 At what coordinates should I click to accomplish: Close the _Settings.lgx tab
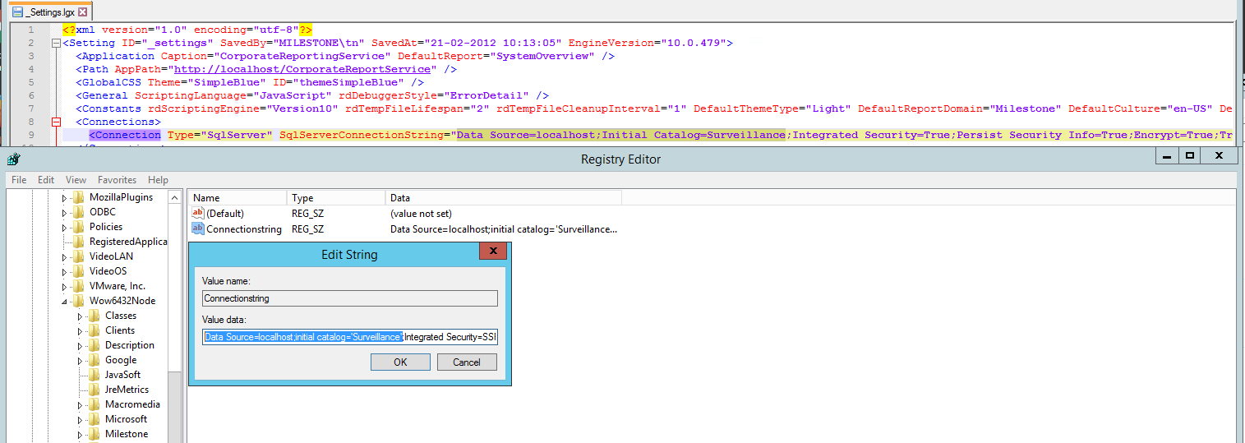[x=82, y=12]
